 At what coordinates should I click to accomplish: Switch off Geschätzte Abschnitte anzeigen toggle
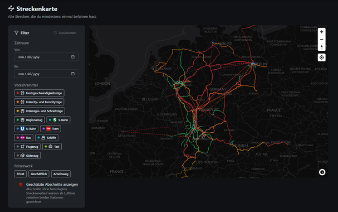19,185
